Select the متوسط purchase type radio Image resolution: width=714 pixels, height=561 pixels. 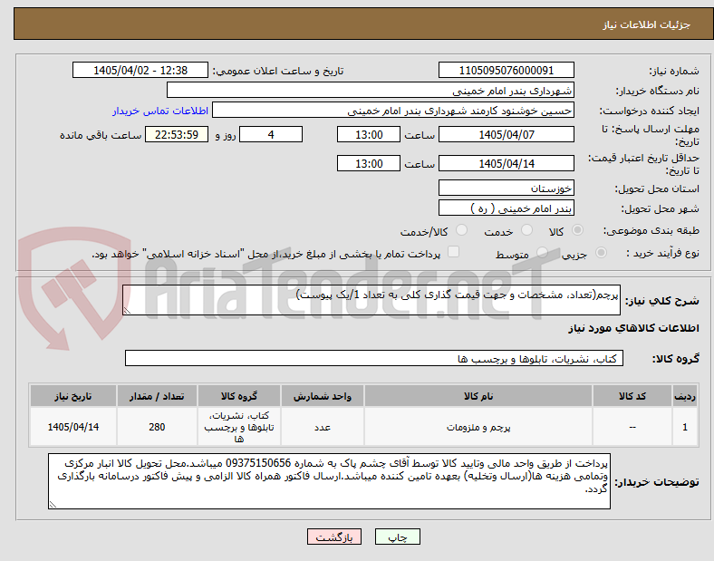(542, 253)
